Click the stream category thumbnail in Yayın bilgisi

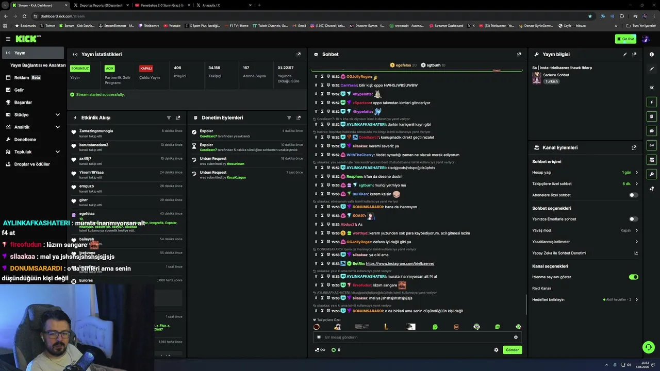pyautogui.click(x=537, y=78)
